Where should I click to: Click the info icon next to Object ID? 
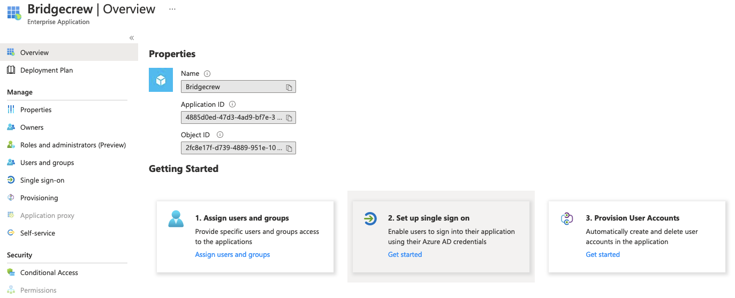pyautogui.click(x=220, y=135)
